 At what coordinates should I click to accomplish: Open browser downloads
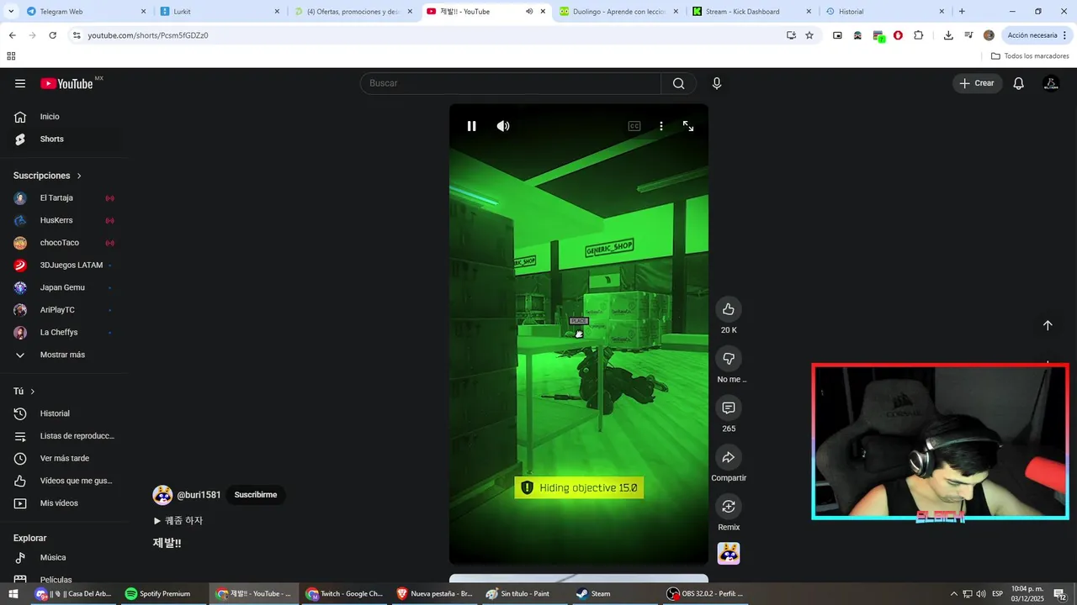point(948,35)
